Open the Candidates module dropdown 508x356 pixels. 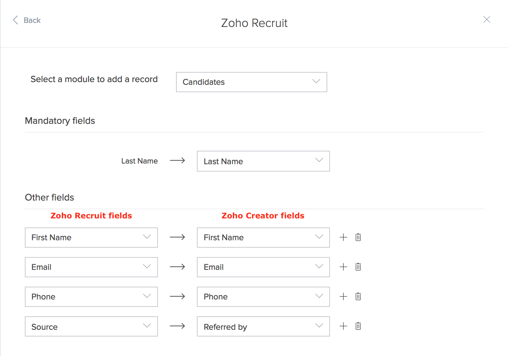click(x=252, y=82)
